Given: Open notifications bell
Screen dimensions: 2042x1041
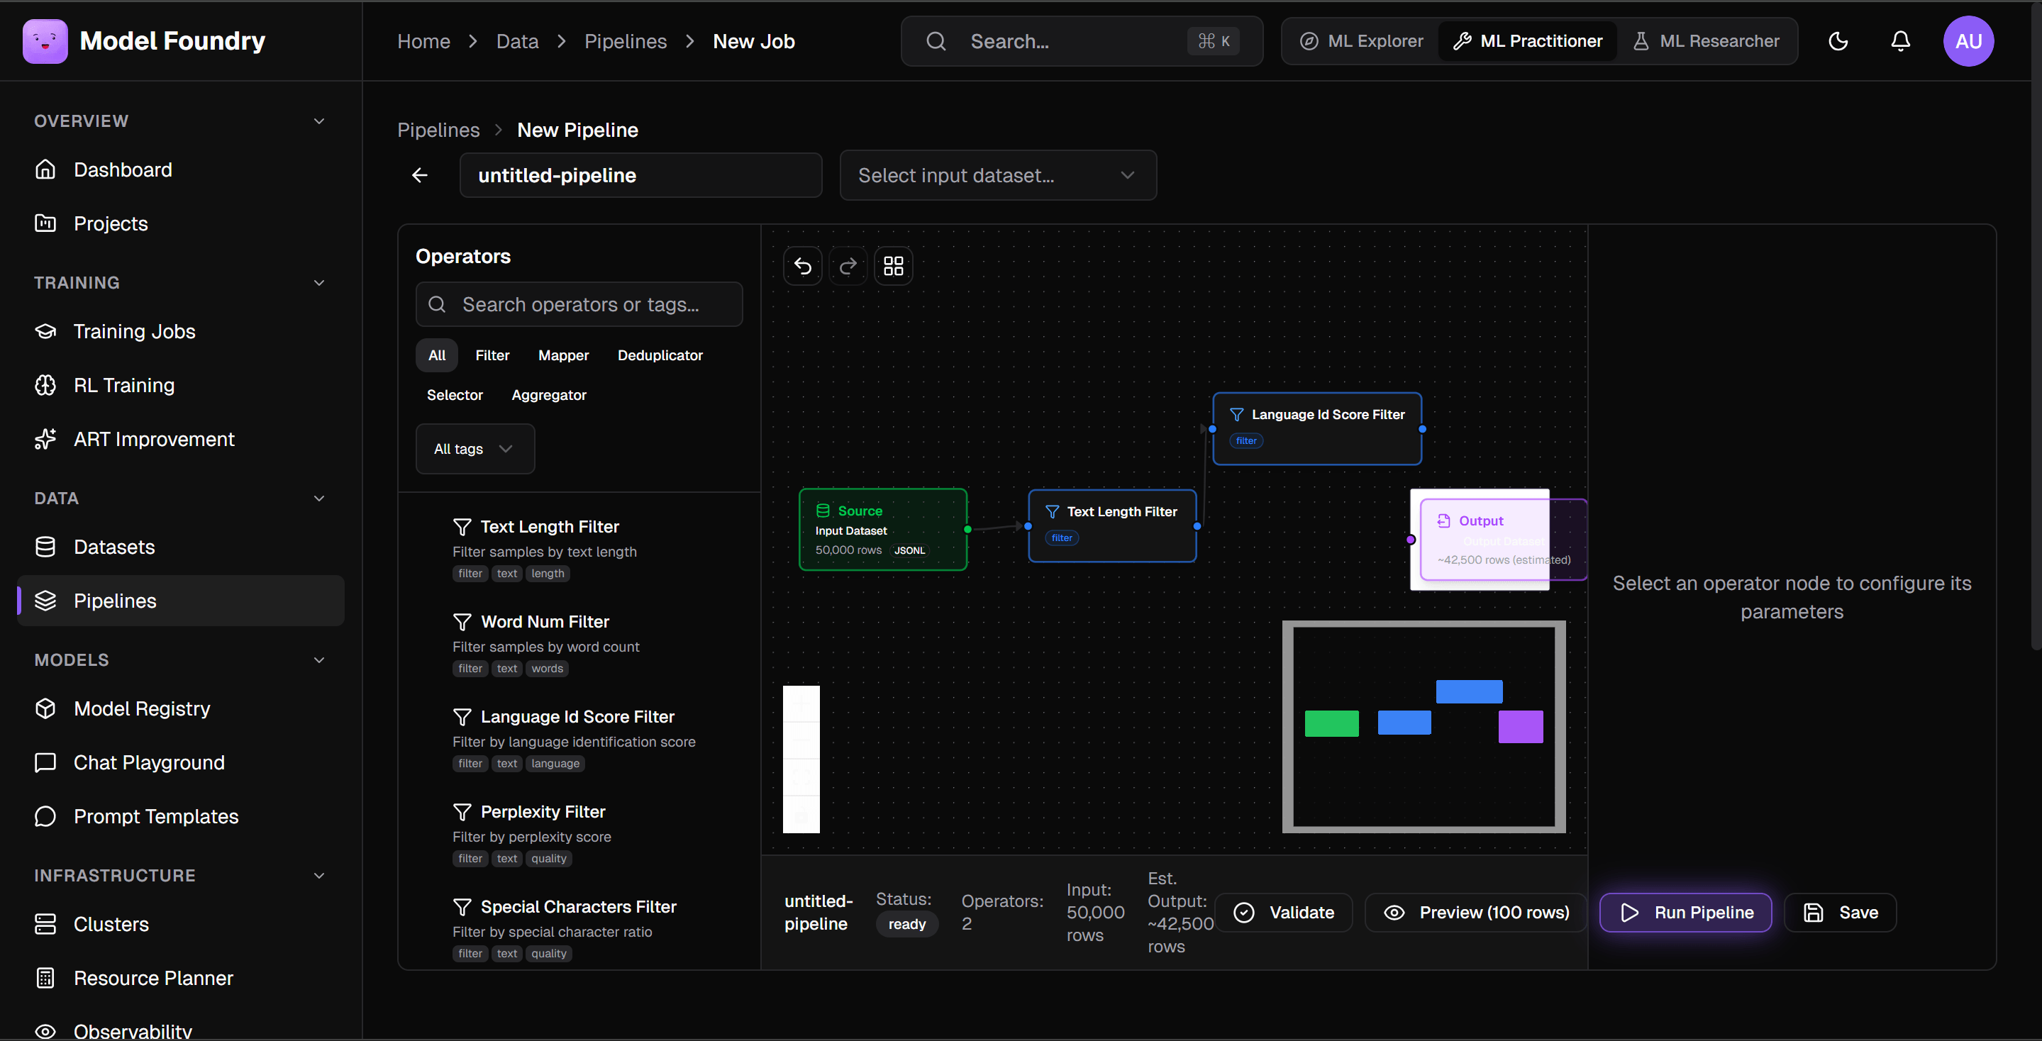Looking at the screenshot, I should point(1900,41).
